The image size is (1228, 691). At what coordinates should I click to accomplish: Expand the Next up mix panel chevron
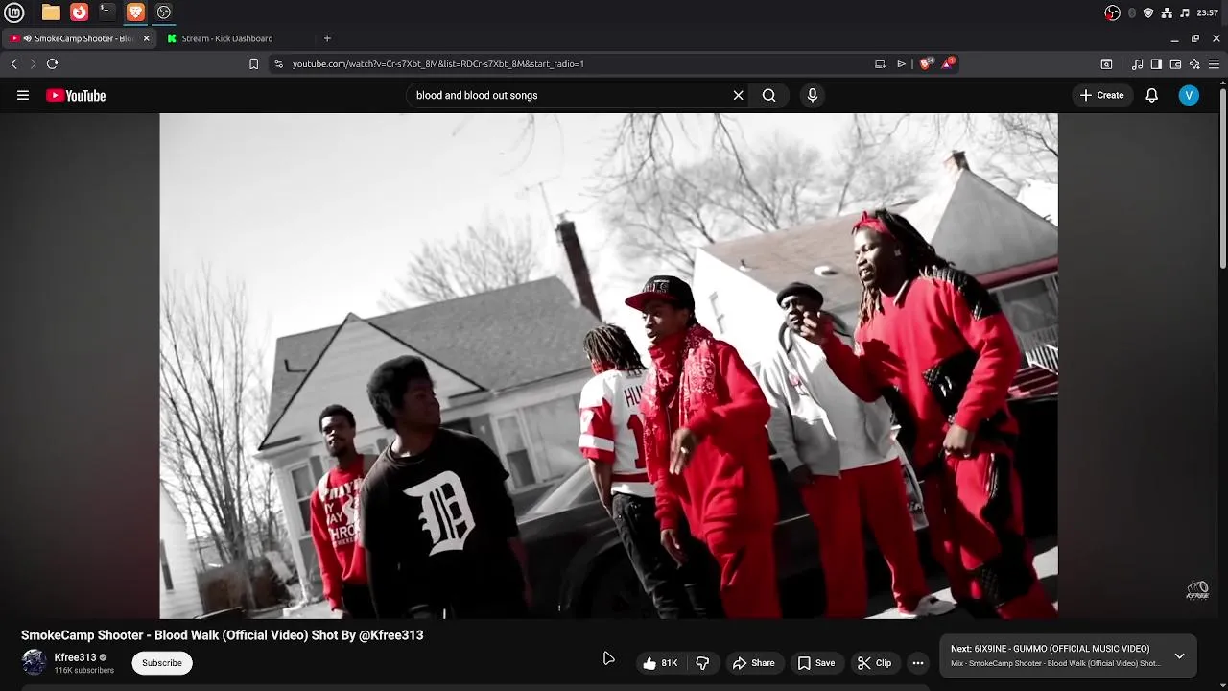1179,656
